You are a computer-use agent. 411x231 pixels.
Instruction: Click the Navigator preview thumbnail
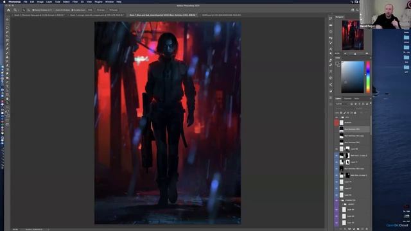point(353,35)
